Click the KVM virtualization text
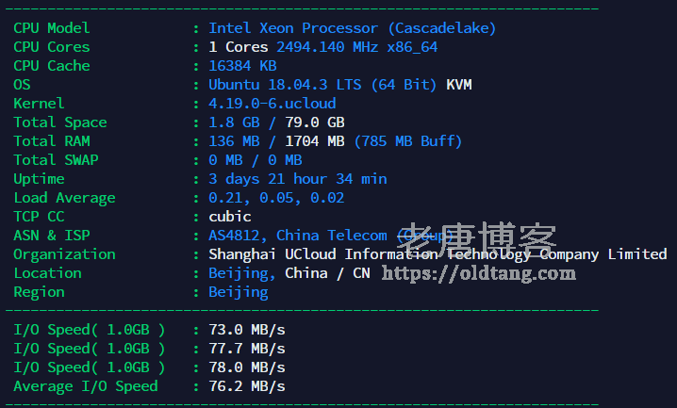The image size is (677, 408). (x=459, y=85)
